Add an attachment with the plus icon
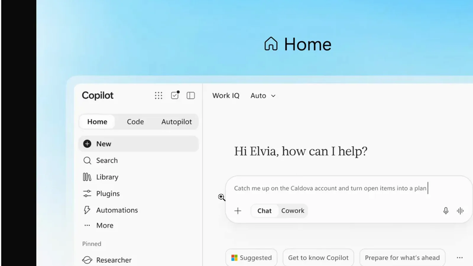Image resolution: width=473 pixels, height=266 pixels. 238,211
